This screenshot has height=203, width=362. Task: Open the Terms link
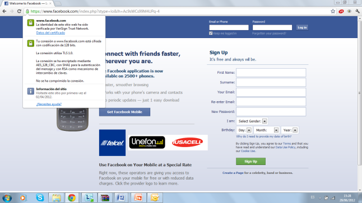pyautogui.click(x=287, y=144)
